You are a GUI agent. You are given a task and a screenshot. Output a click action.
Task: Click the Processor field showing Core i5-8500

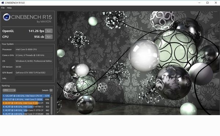click(34, 49)
